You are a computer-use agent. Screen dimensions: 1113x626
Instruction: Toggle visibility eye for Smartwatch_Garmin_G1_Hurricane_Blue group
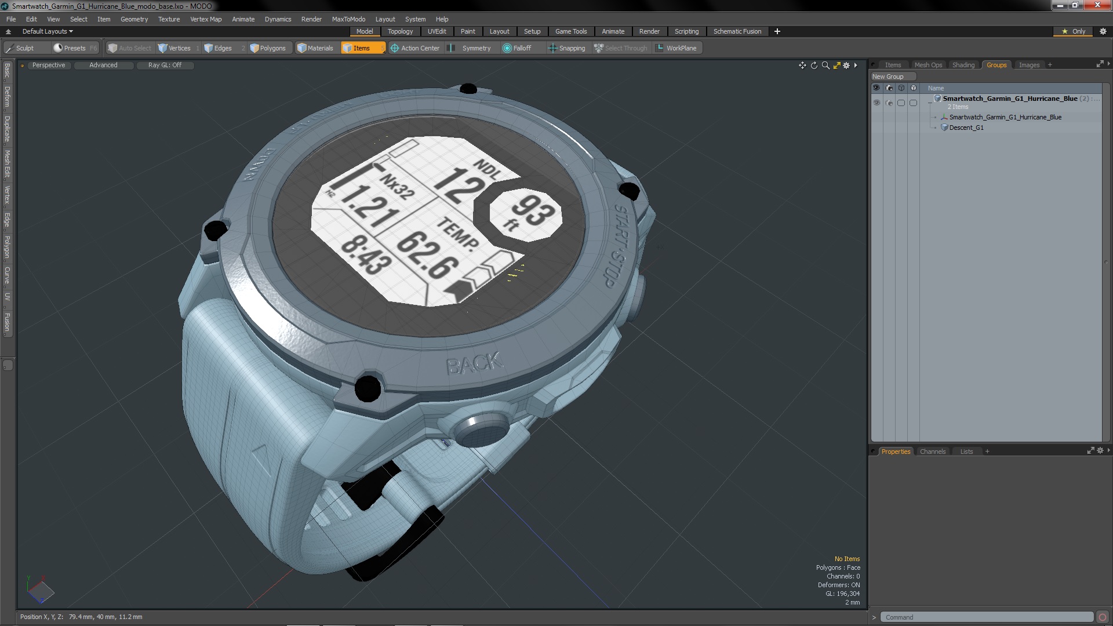[x=876, y=103]
